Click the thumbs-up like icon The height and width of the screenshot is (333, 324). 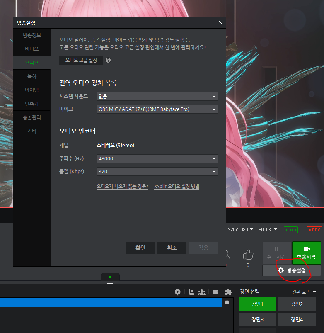(x=248, y=255)
